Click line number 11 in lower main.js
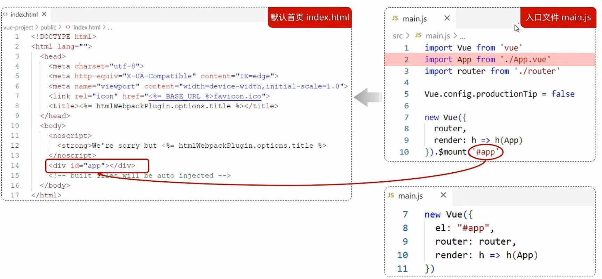Screen dimensions: 602x279 pyautogui.click(x=402, y=269)
